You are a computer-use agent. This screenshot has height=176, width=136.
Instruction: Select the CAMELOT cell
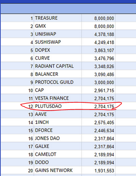pos(58,154)
